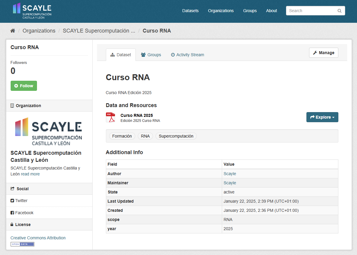Open the Twitter share link
The height and width of the screenshot is (255, 357).
coord(19,201)
